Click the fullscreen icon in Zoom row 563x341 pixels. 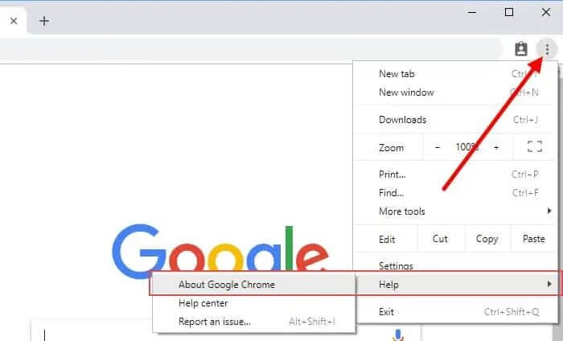tap(534, 147)
